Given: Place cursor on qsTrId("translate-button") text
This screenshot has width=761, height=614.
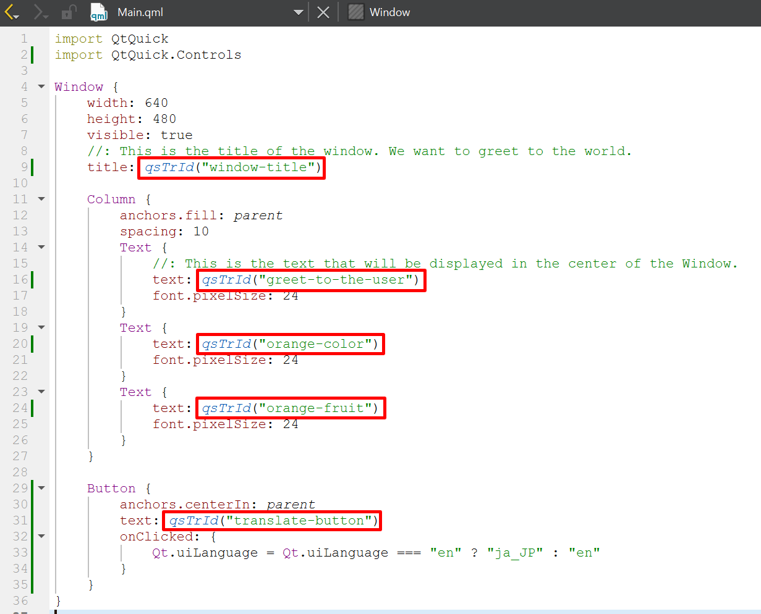Looking at the screenshot, I should point(273,521).
